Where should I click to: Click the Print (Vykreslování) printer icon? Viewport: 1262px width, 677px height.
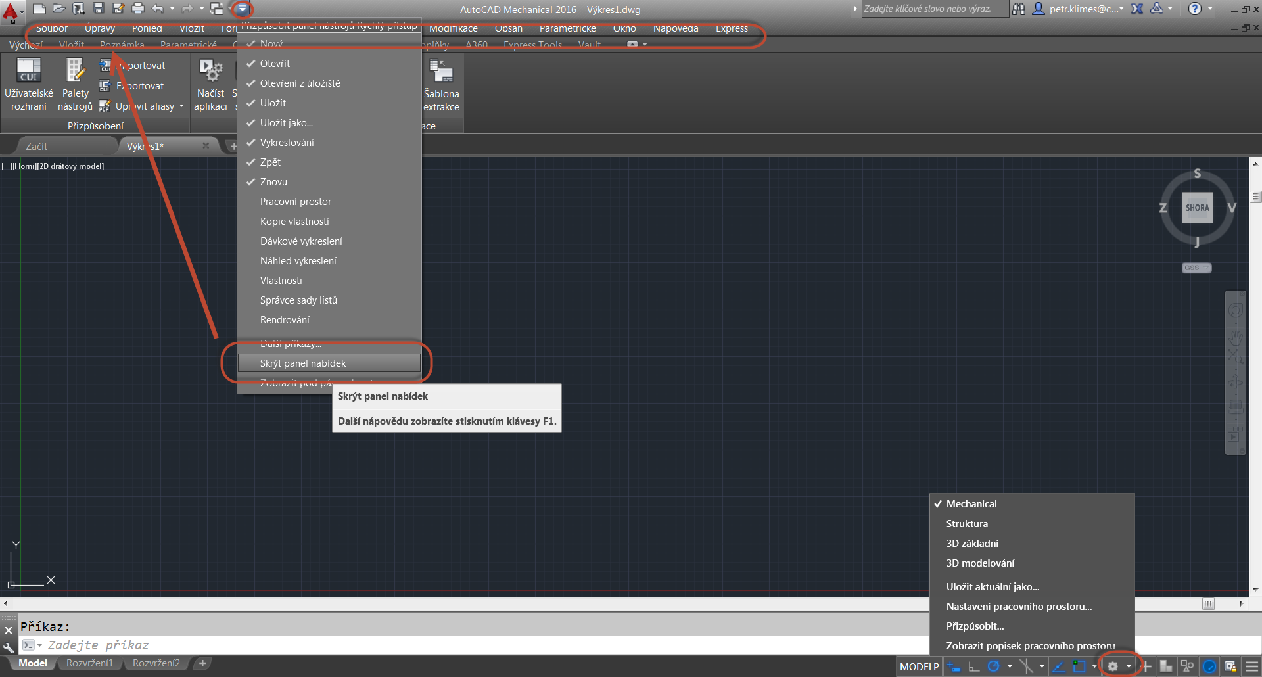pyautogui.click(x=138, y=9)
